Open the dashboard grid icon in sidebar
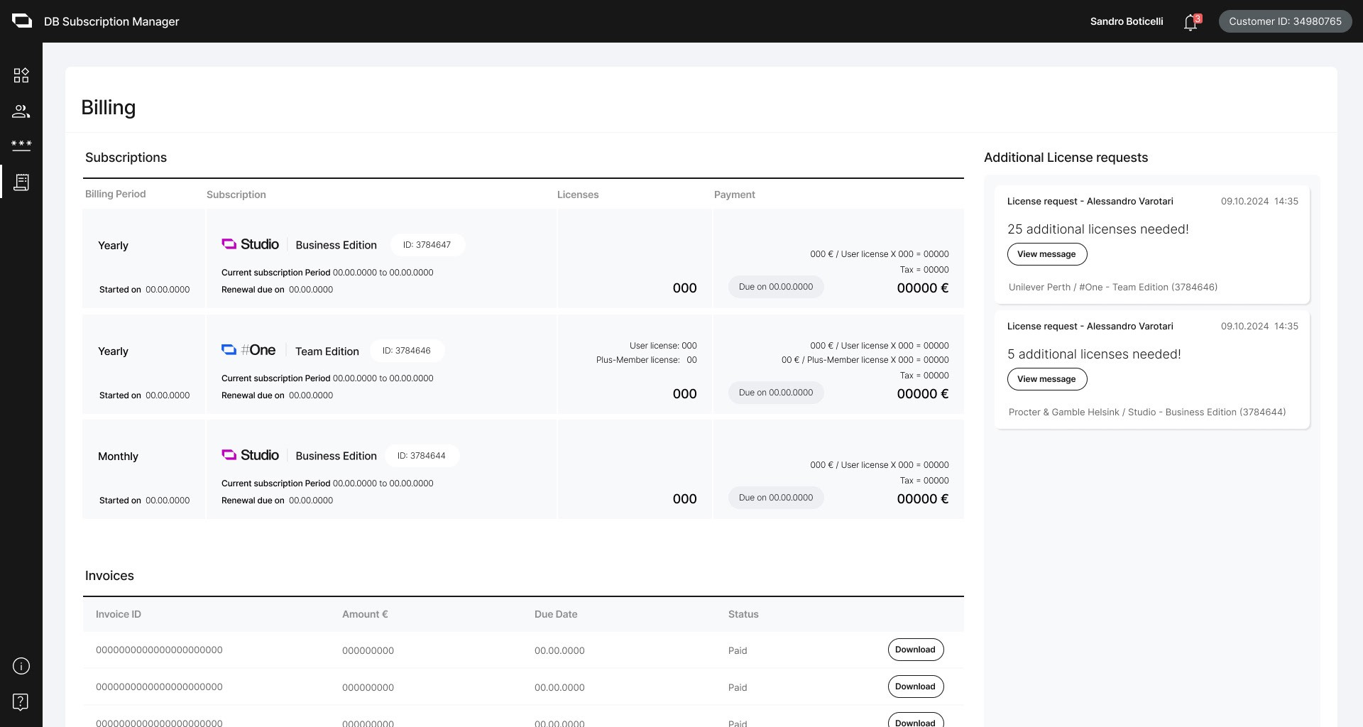 (21, 75)
